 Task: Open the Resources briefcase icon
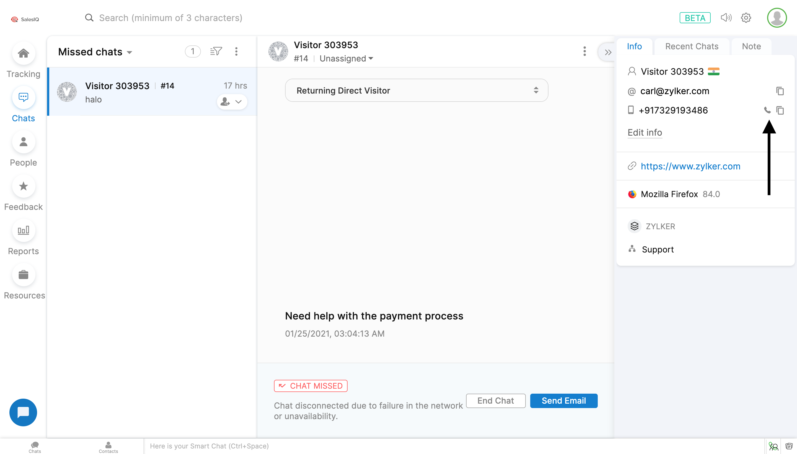pyautogui.click(x=23, y=275)
